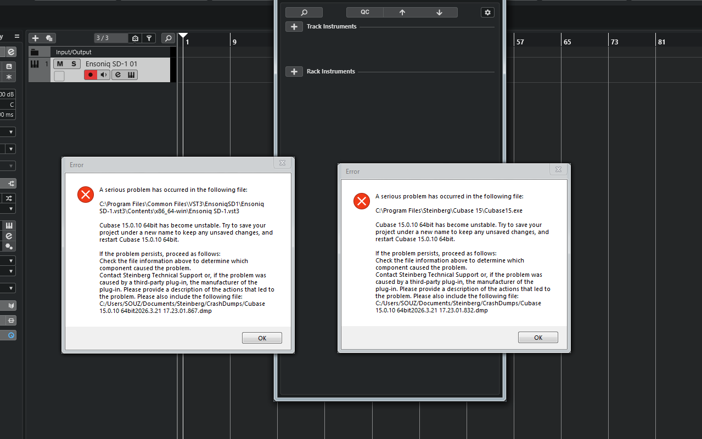Solo the Ensoniq SD-1 01 track
Viewport: 702px width, 439px height.
(x=74, y=64)
